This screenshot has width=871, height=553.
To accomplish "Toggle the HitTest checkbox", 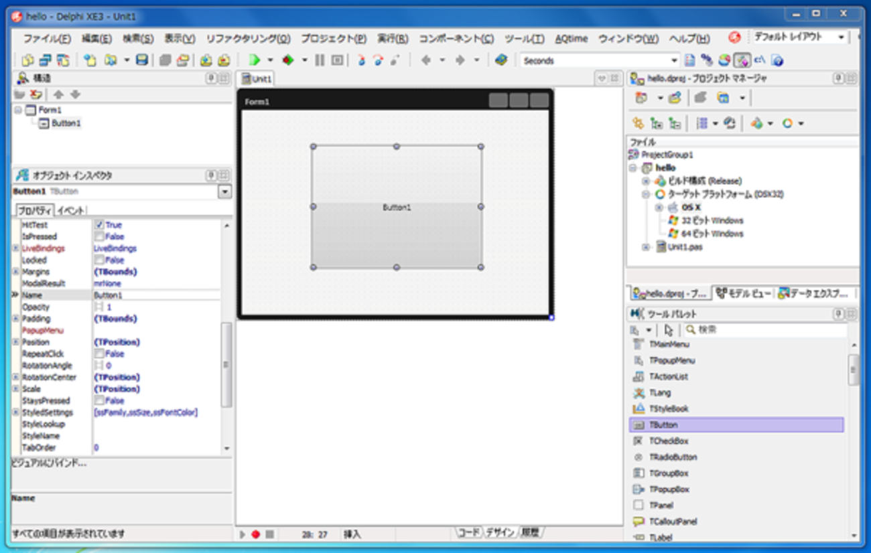I will (99, 225).
